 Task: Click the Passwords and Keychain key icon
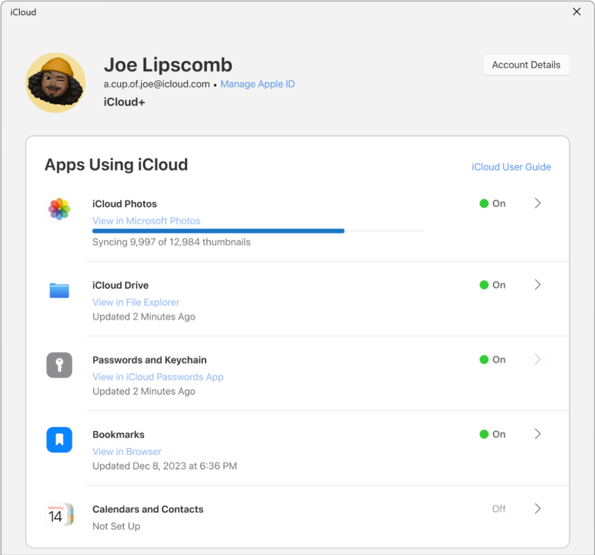(59, 365)
